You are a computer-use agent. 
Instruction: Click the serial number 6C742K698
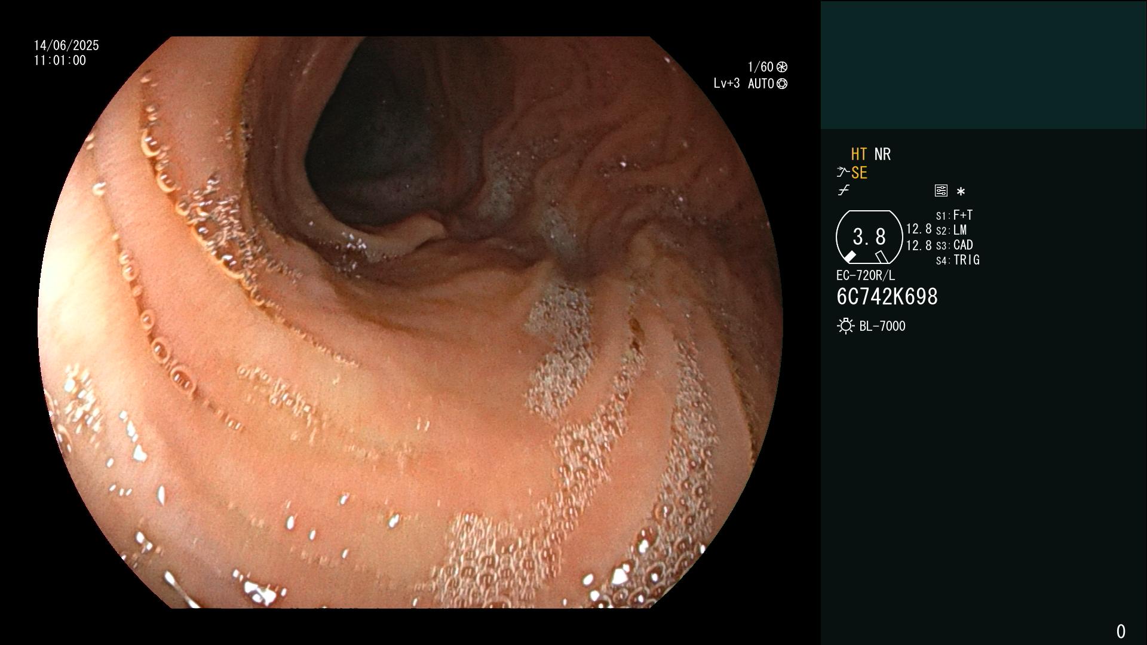[887, 297]
